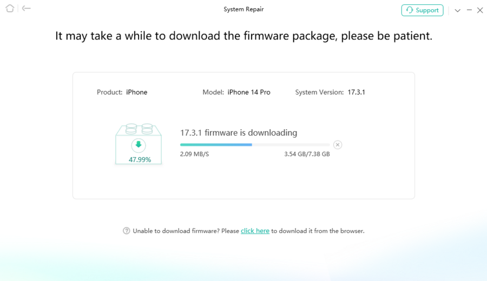Click the question mark help icon

127,231
